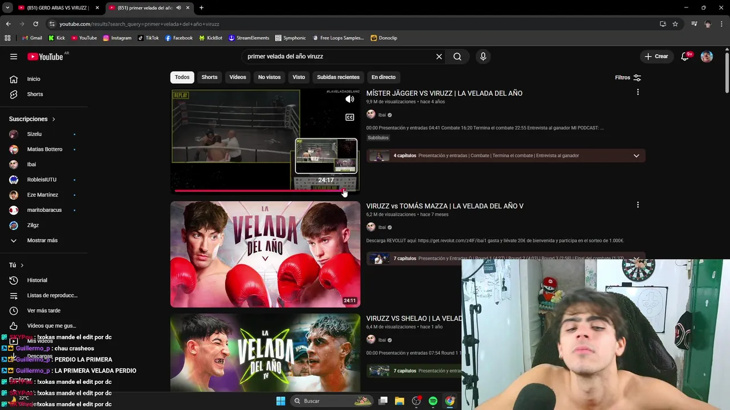Image resolution: width=730 pixels, height=410 pixels.
Task: Select the En directo filter chip
Action: 383,77
